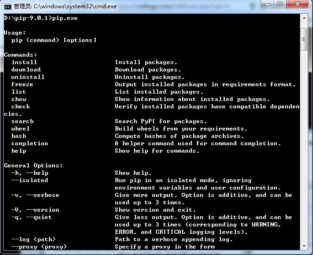Image resolution: width=313 pixels, height=255 pixels.
Task: Click 'Build wheels from your requirements.'
Action: (181, 129)
